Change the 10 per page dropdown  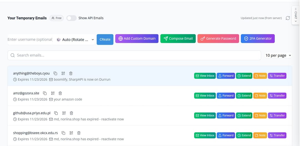click(x=278, y=56)
